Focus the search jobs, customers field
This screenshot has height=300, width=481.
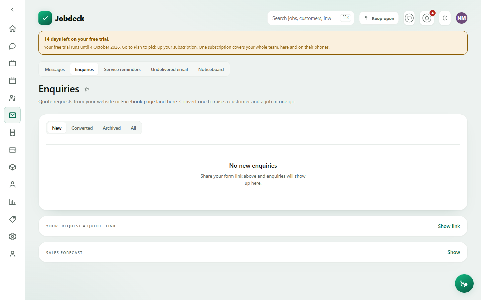[x=311, y=18]
